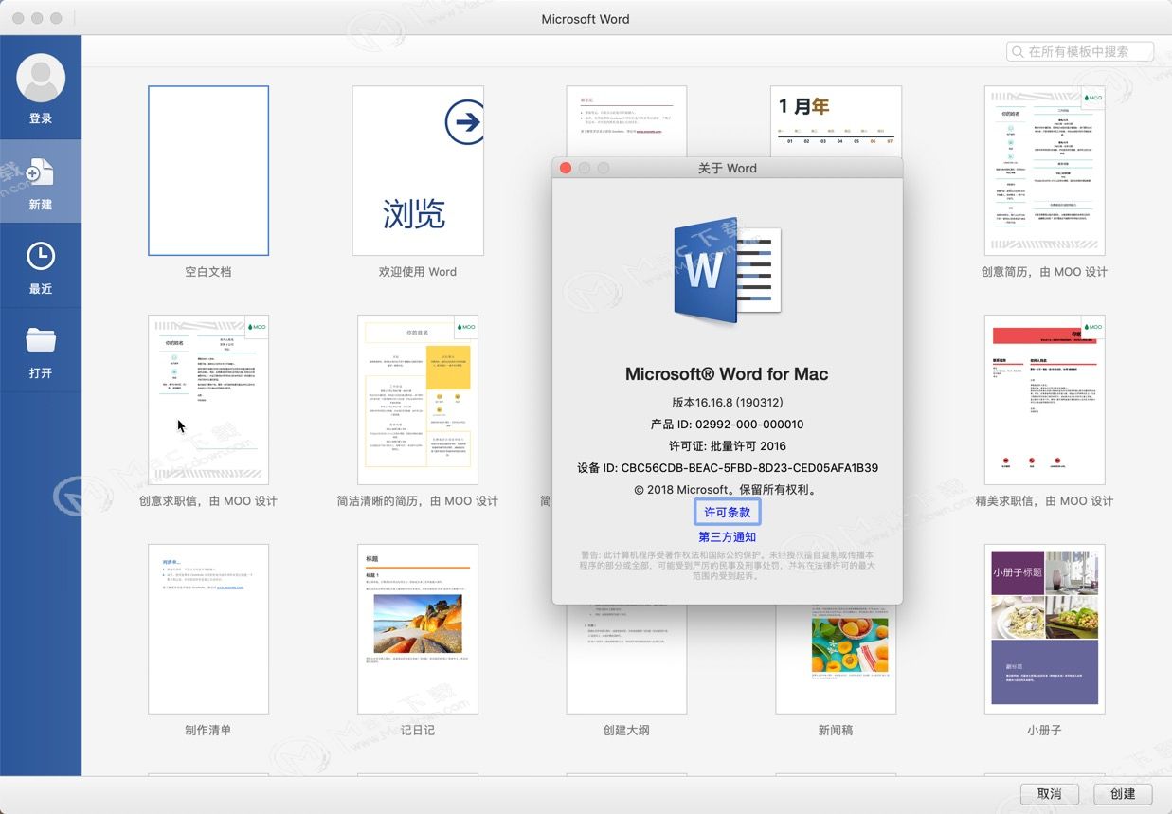Open the 第三方通知 link
Screen dimensions: 1172x814
728,536
